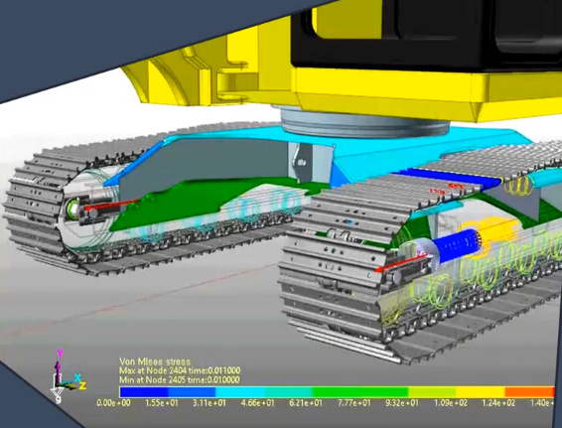562x428 pixels.
Task: Click the dark blue legend segment at 0.00e+00
Action: click(144, 392)
